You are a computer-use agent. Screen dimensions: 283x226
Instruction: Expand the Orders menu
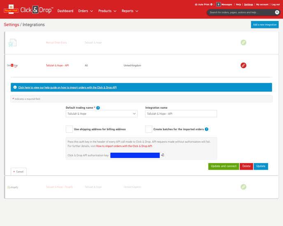pos(86,11)
